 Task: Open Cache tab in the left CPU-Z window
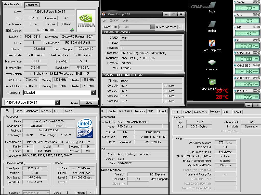(18, 111)
